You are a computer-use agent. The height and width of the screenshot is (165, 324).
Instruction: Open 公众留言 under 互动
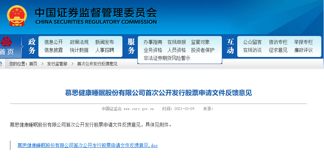pyautogui.click(x=252, y=42)
